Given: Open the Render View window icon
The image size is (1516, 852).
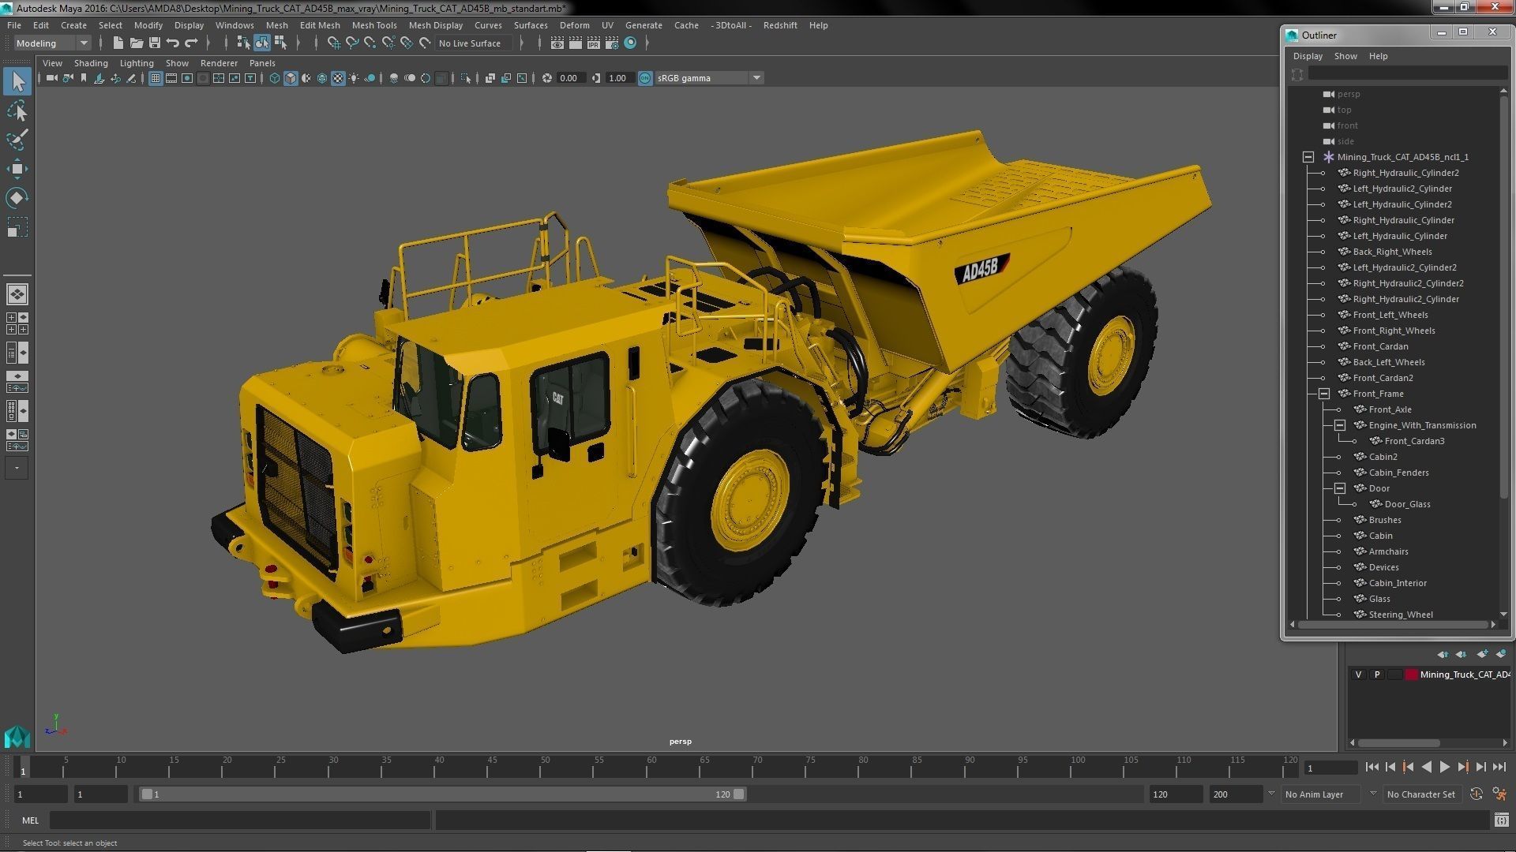Looking at the screenshot, I should [557, 43].
